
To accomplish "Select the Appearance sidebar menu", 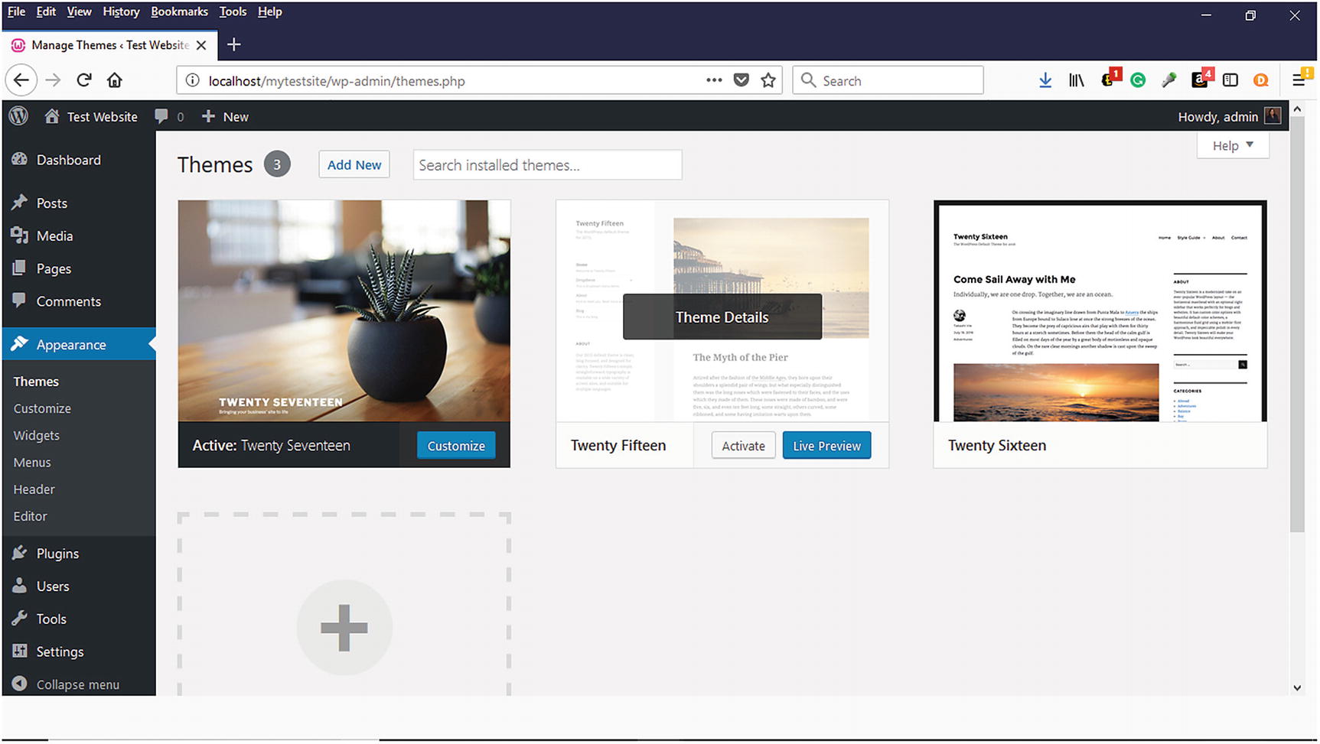I will [x=78, y=345].
